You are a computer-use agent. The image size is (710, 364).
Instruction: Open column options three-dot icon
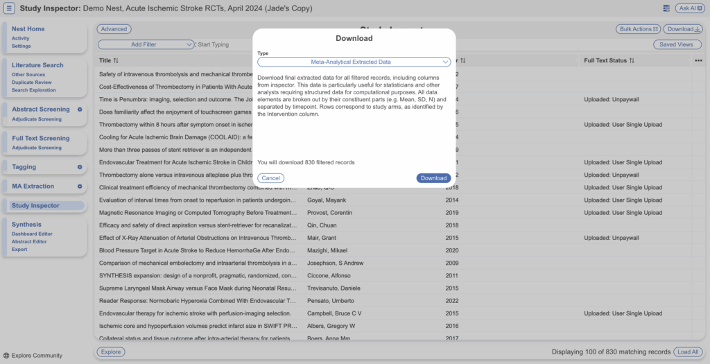[698, 60]
